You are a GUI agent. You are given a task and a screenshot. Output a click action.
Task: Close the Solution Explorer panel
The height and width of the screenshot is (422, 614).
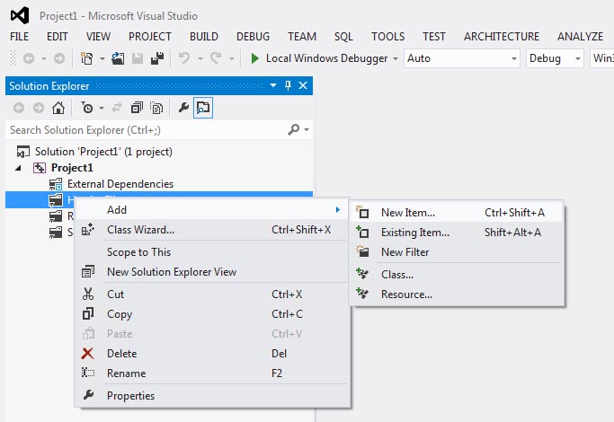pyautogui.click(x=303, y=85)
